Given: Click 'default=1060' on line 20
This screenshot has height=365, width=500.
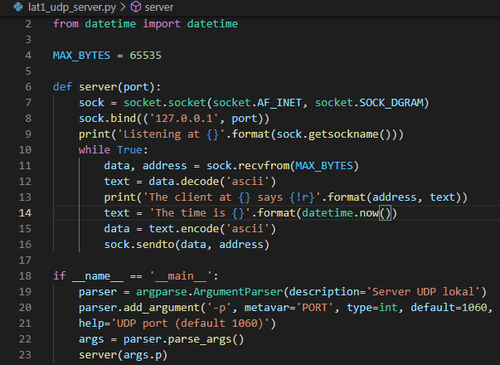Looking at the screenshot, I should 449,308.
